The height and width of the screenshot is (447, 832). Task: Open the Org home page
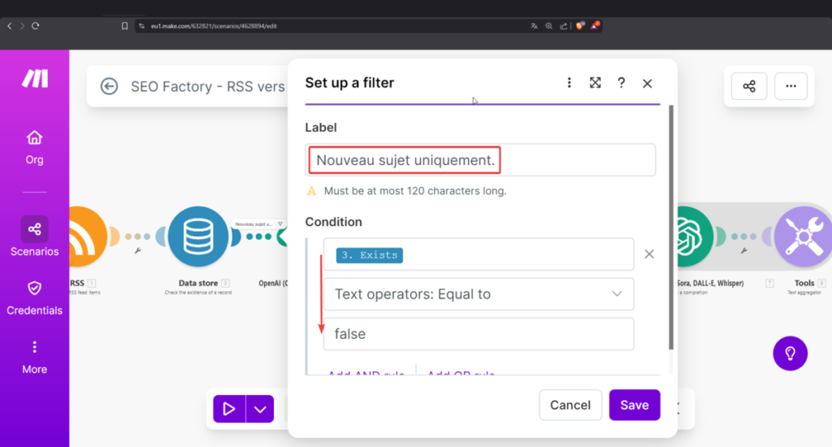pyautogui.click(x=34, y=146)
